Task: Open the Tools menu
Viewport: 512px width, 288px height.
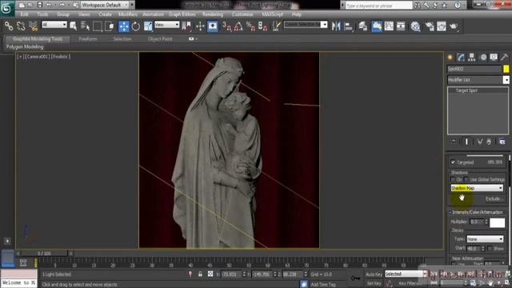Action: coord(42,14)
